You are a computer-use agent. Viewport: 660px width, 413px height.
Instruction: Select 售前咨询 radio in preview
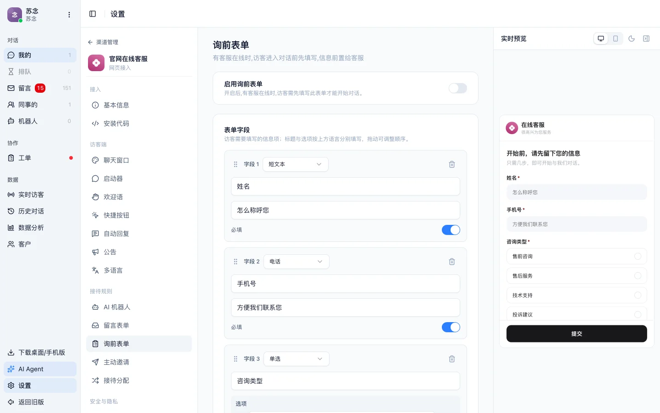(638, 257)
